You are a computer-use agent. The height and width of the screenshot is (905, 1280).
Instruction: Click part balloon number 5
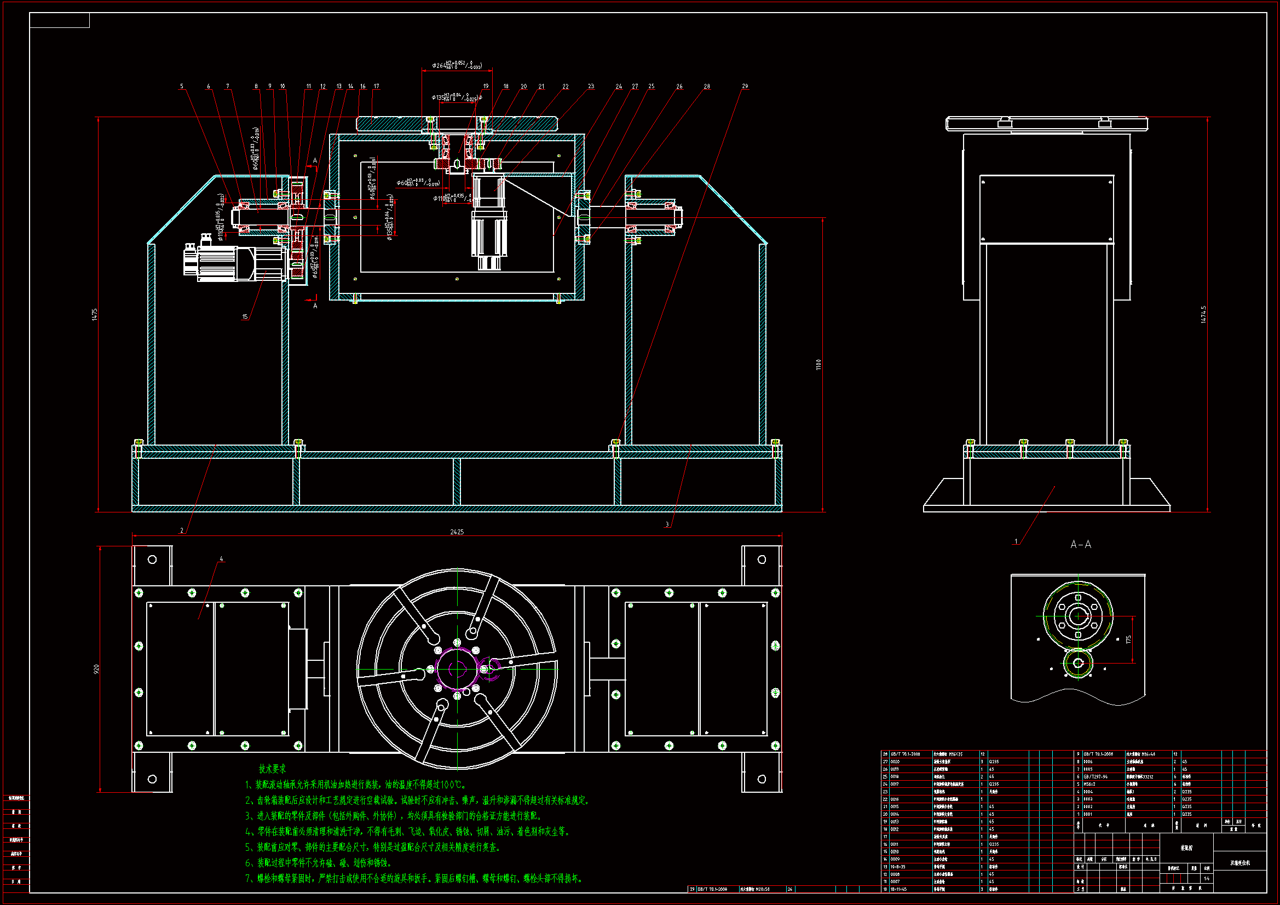pyautogui.click(x=181, y=87)
